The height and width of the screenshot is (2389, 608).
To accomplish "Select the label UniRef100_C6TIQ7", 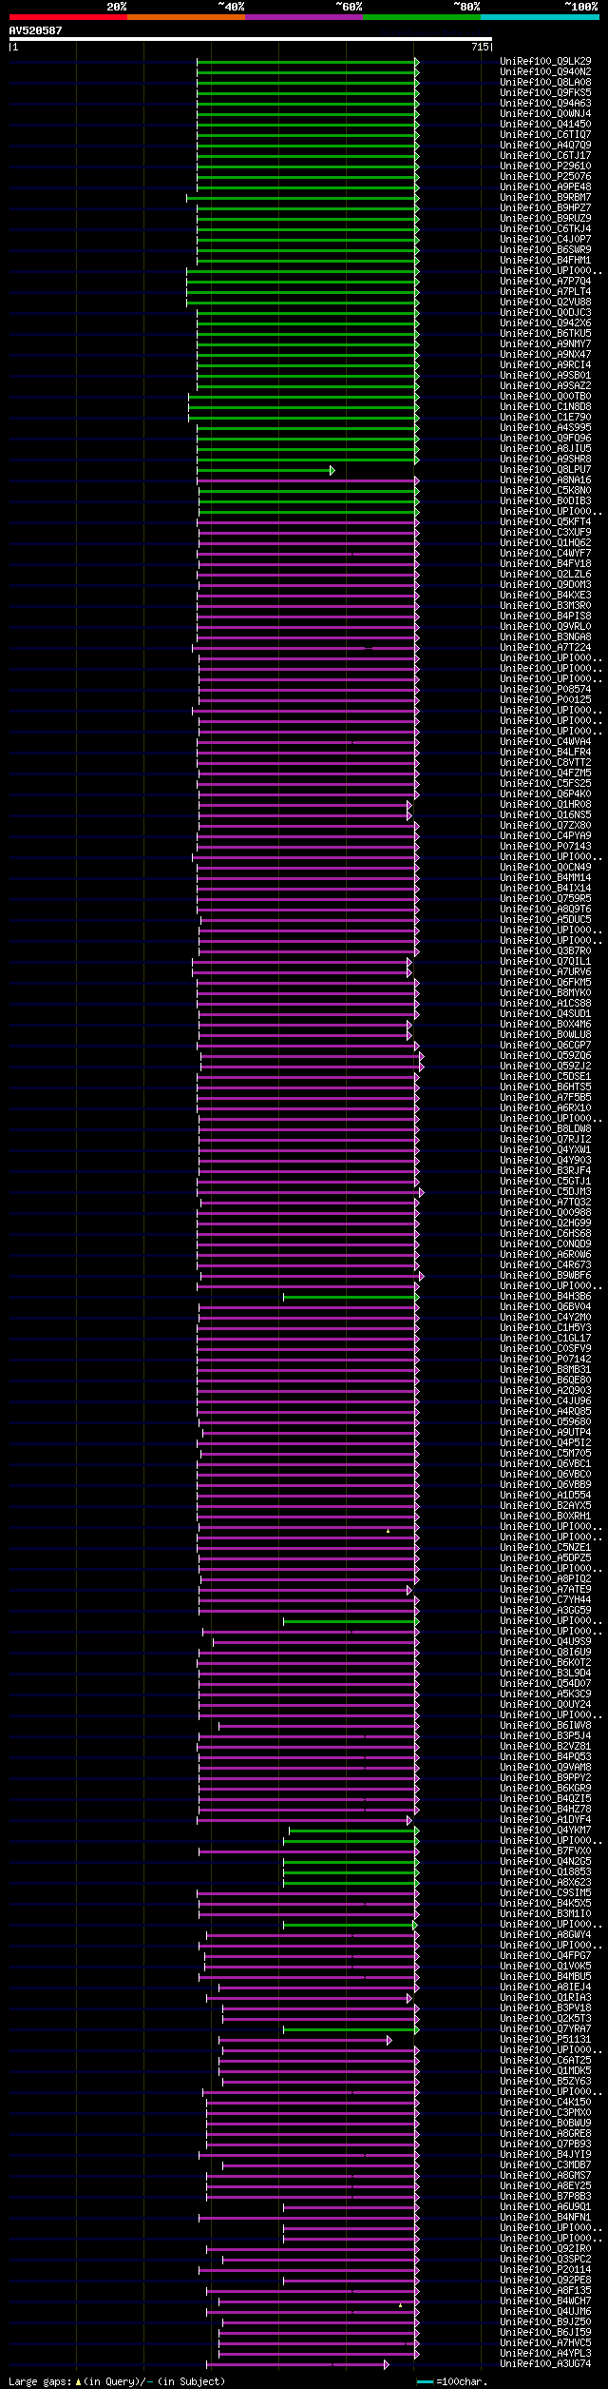I will 545,135.
